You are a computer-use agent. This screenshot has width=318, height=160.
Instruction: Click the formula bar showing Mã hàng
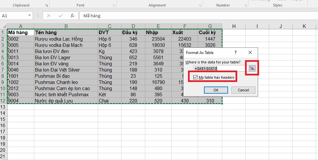[x=195, y=16]
